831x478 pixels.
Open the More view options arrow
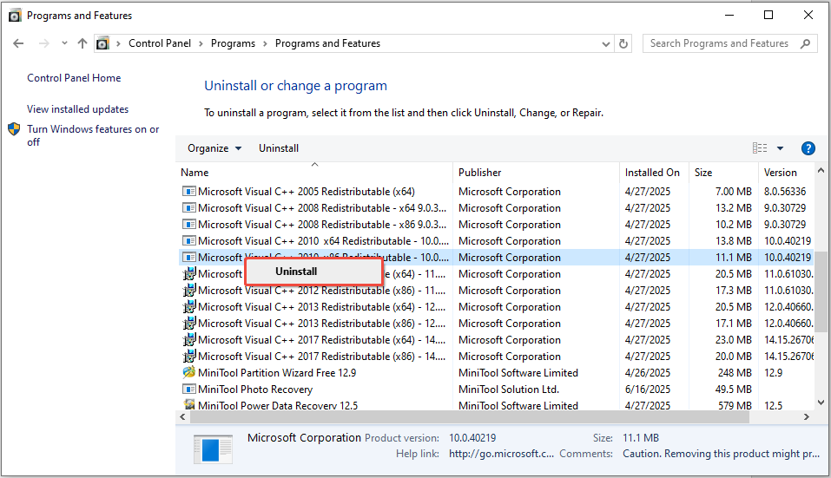(780, 148)
